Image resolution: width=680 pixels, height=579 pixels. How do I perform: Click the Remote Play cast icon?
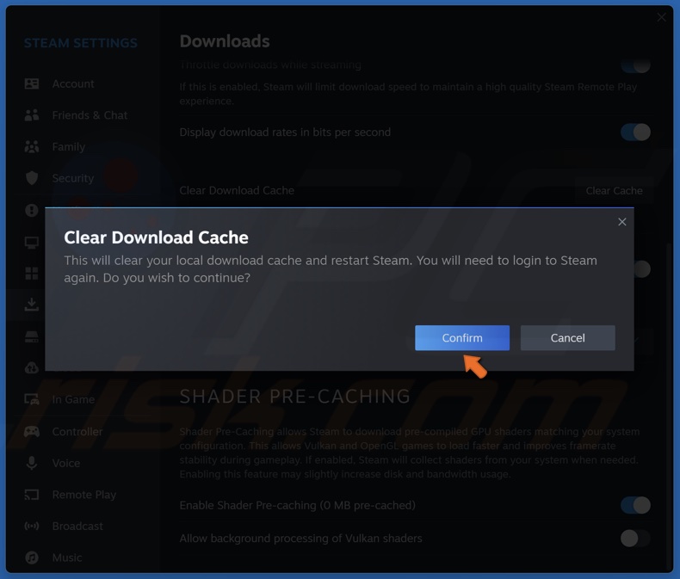(32, 495)
